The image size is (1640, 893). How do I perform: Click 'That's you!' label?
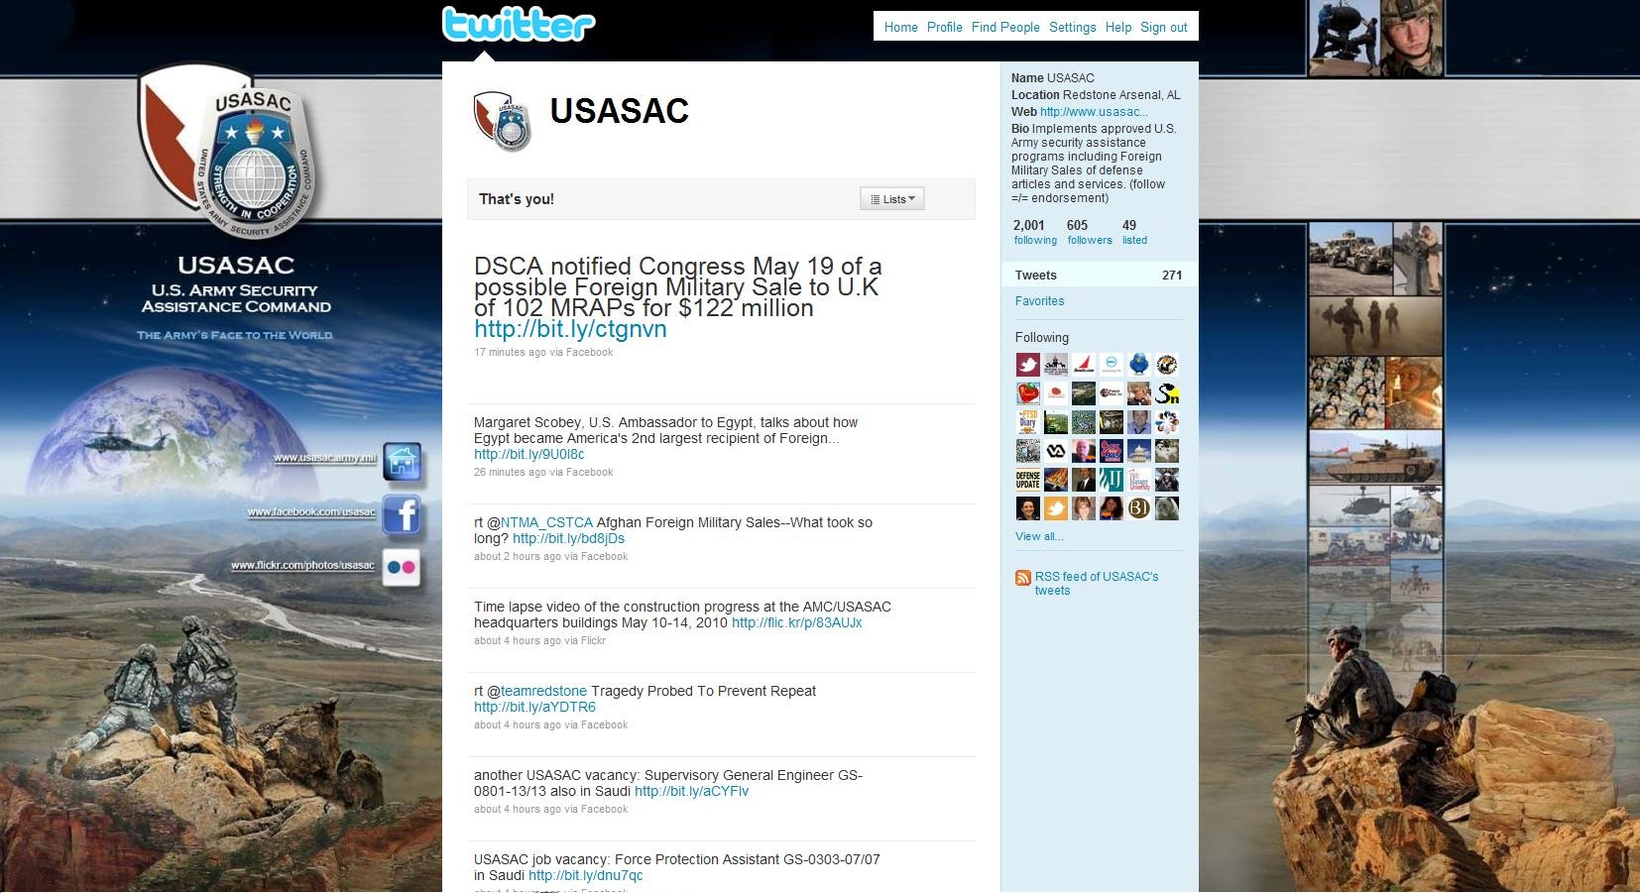tap(517, 199)
